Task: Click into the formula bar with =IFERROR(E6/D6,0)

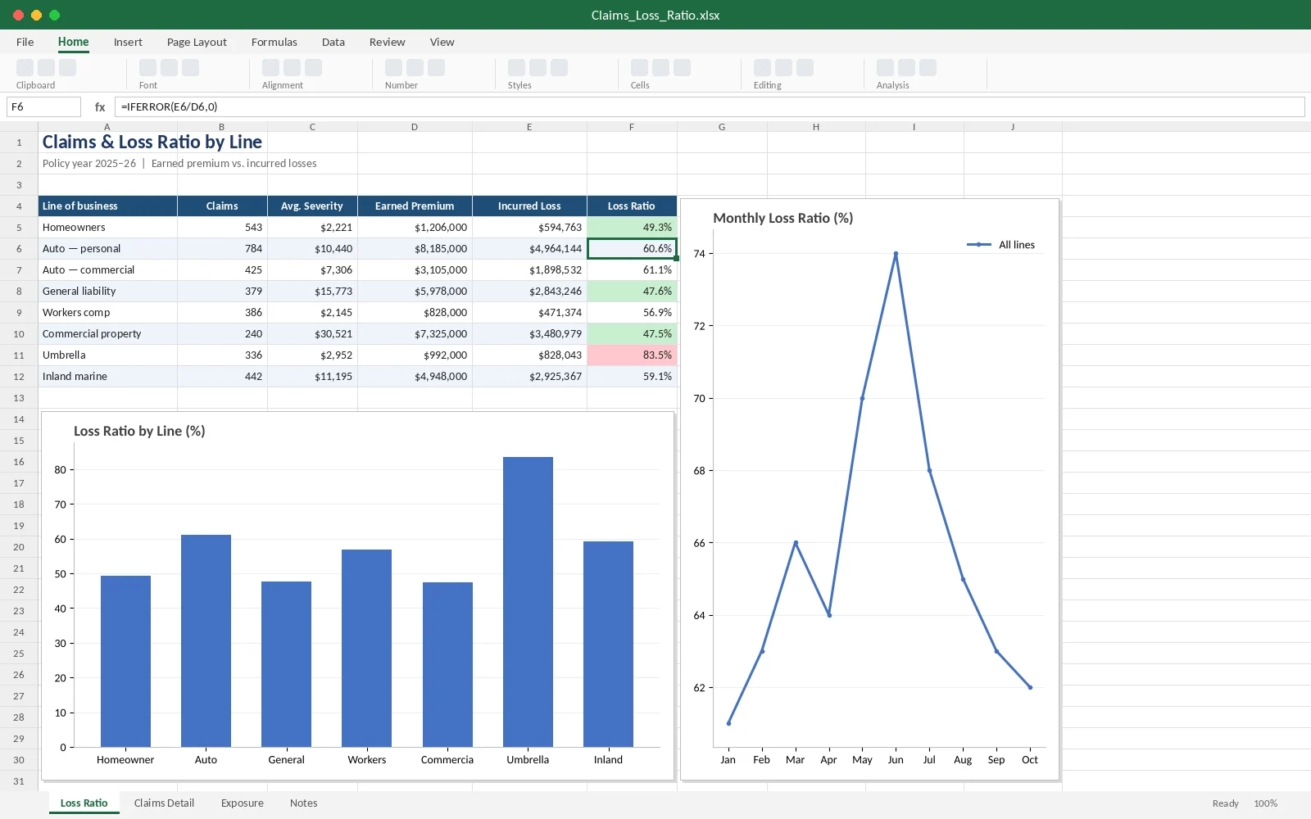Action: click(710, 106)
